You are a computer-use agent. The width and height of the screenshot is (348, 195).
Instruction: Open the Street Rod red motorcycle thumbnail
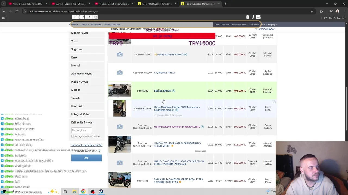pos(120,180)
